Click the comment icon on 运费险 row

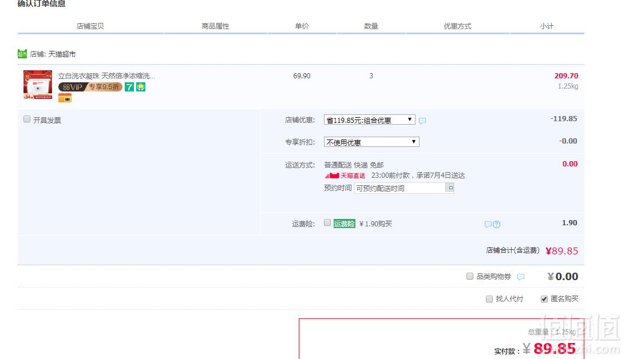488,225
